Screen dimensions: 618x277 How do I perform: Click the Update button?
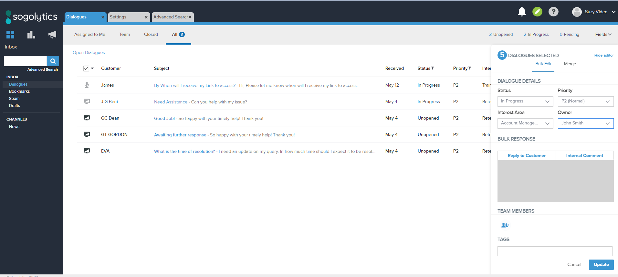(x=601, y=264)
